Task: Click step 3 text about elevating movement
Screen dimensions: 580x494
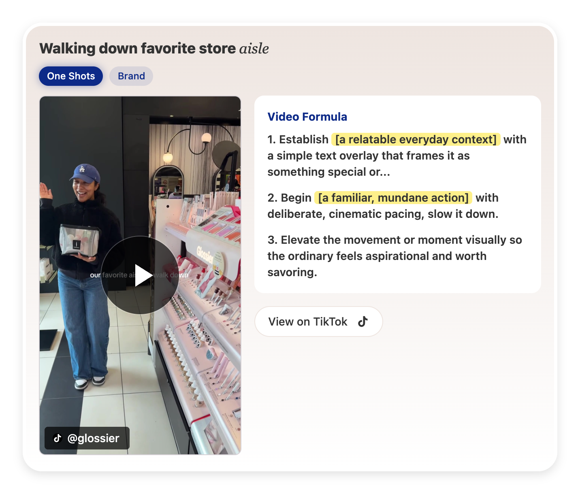Action: [394, 256]
